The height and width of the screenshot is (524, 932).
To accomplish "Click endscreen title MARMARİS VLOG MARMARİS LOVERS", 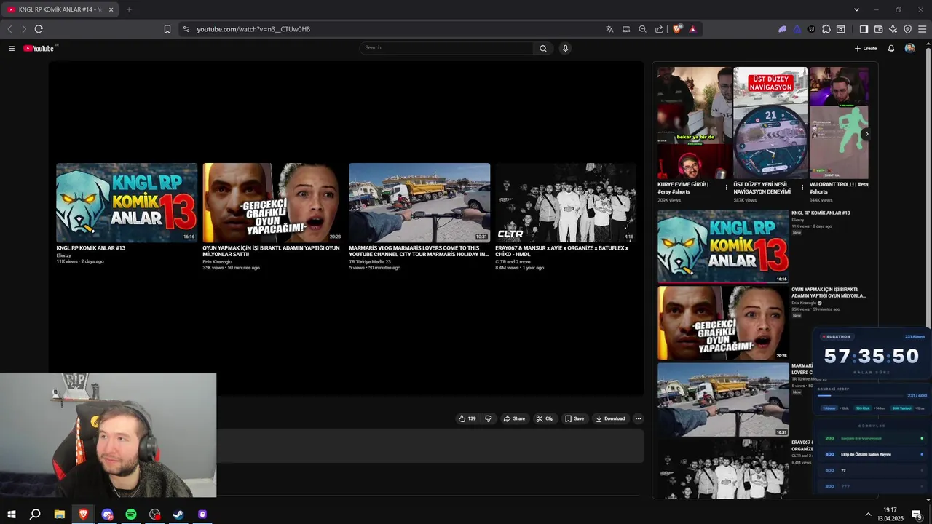I will coord(419,251).
